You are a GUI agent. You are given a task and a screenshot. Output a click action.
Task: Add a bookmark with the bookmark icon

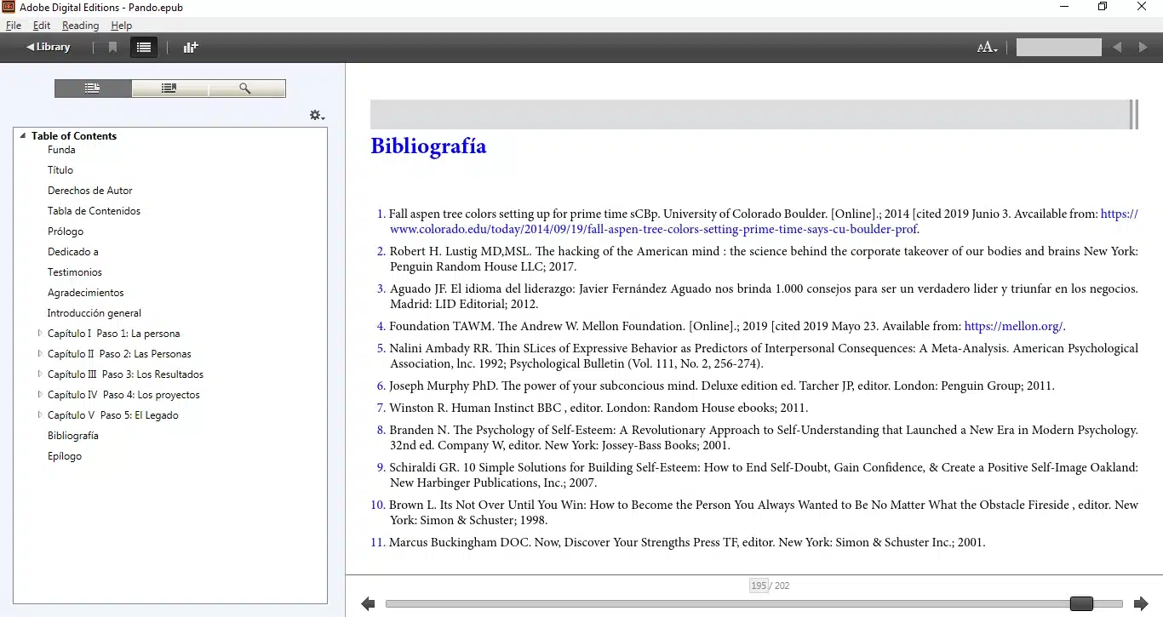[x=112, y=48]
